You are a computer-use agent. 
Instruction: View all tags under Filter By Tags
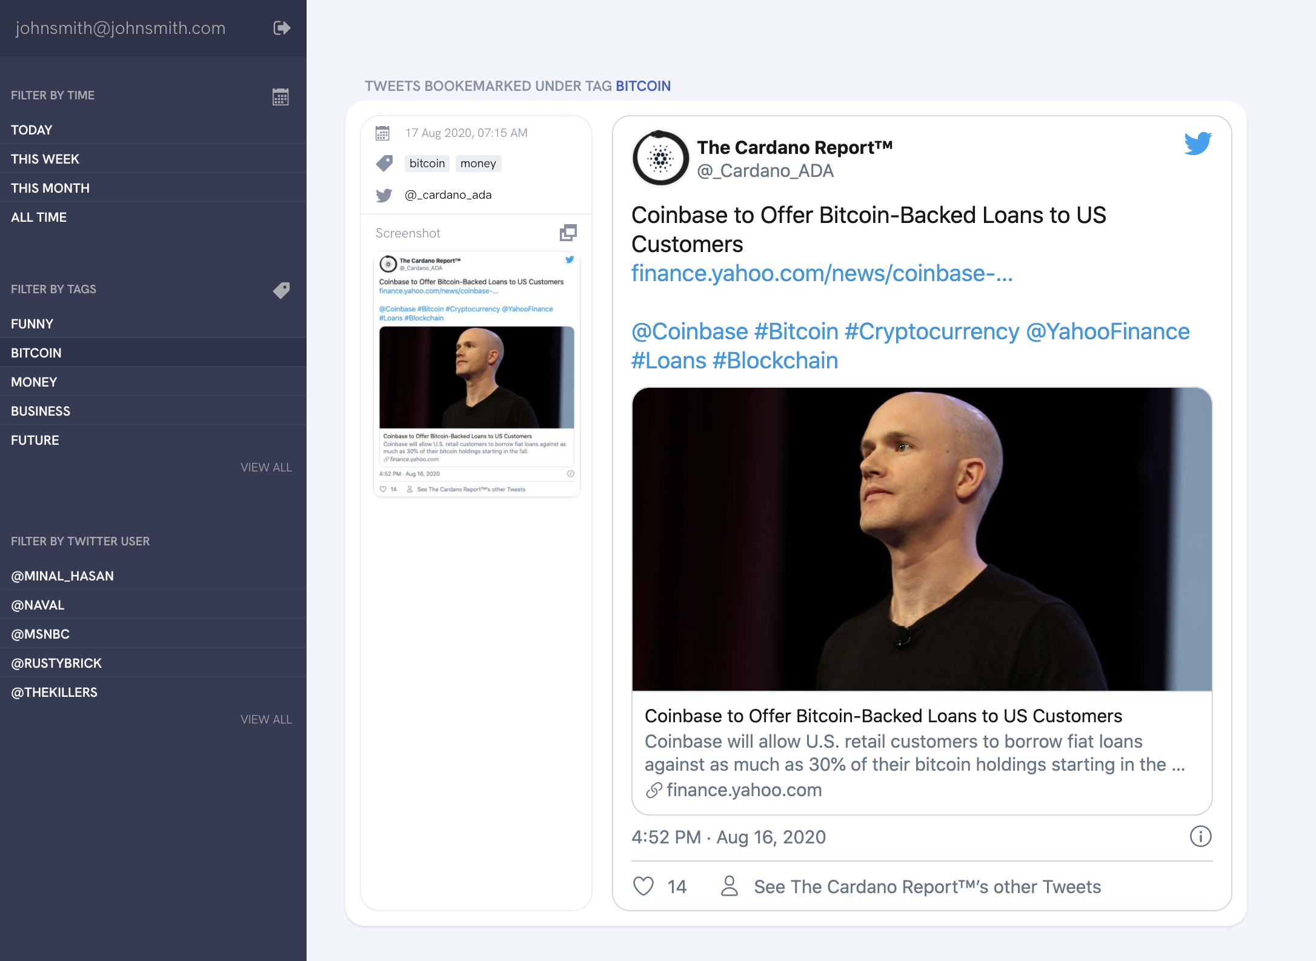coord(266,467)
